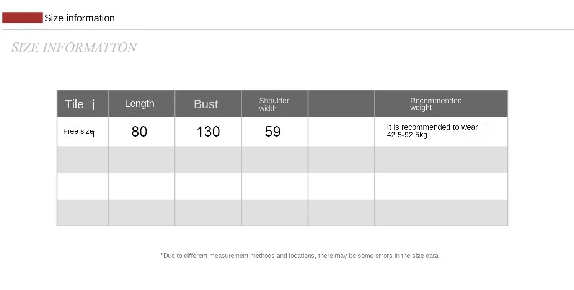Screen dimensions: 574x290
Task: Select the 'Size information' heading text
Action: click(80, 18)
